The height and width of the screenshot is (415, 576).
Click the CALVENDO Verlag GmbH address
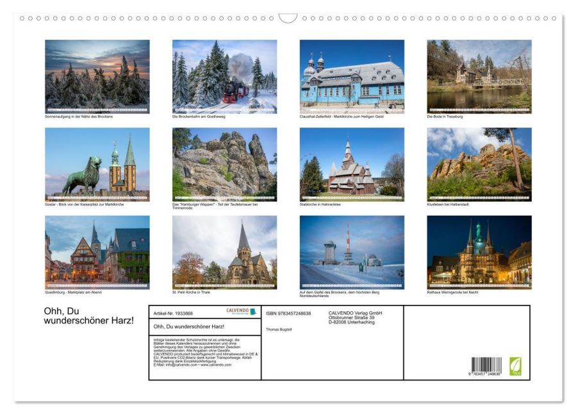point(355,317)
